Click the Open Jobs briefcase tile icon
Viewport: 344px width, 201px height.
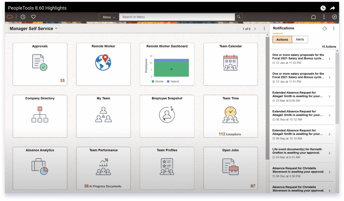230,167
